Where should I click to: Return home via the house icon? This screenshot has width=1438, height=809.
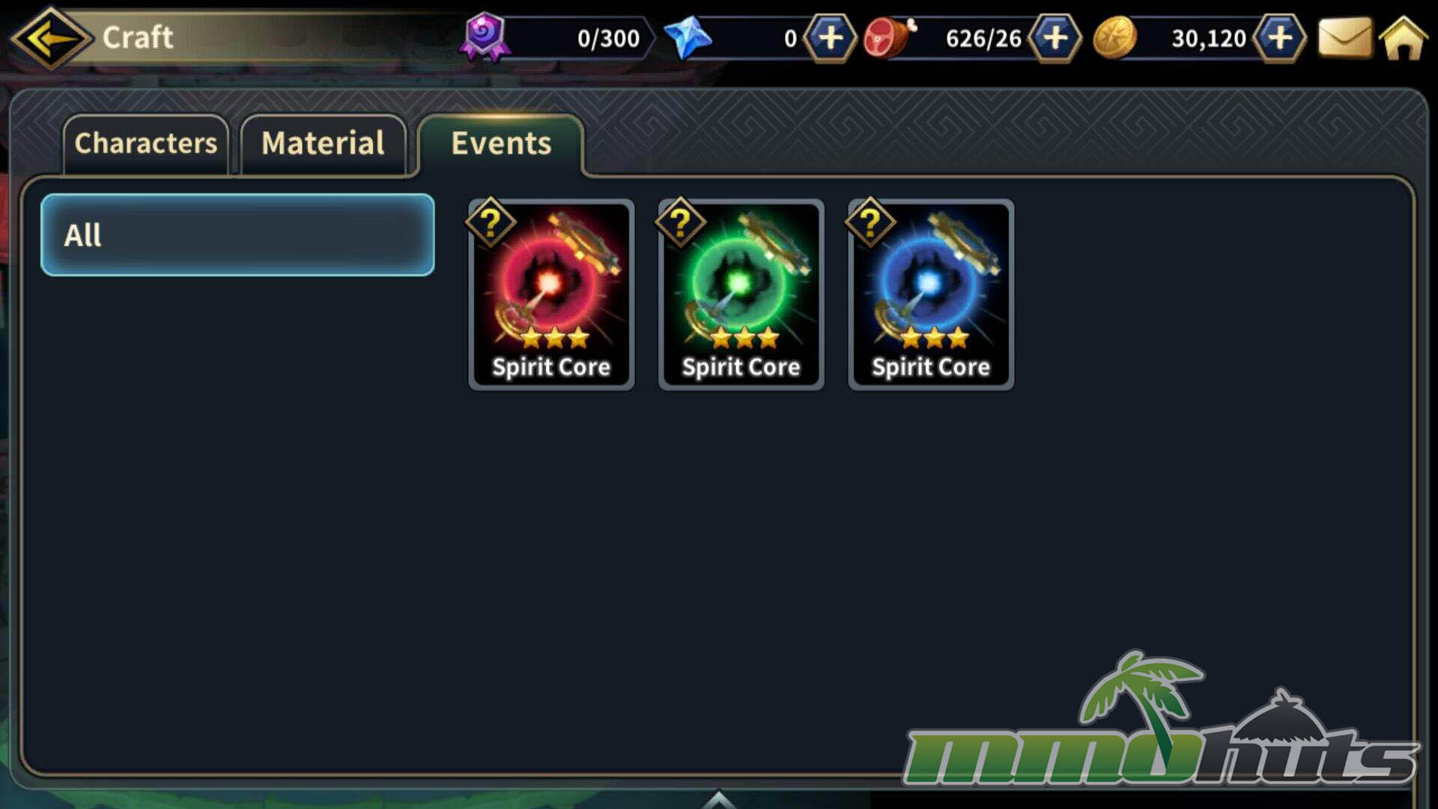[1403, 37]
